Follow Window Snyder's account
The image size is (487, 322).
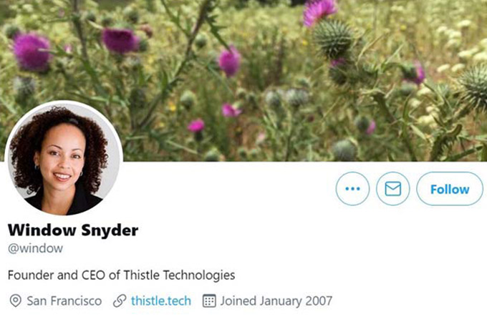pyautogui.click(x=450, y=189)
